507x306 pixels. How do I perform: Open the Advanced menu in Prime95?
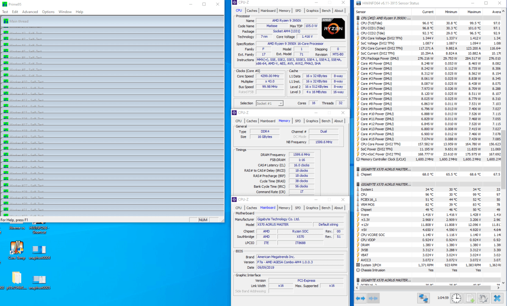29,12
